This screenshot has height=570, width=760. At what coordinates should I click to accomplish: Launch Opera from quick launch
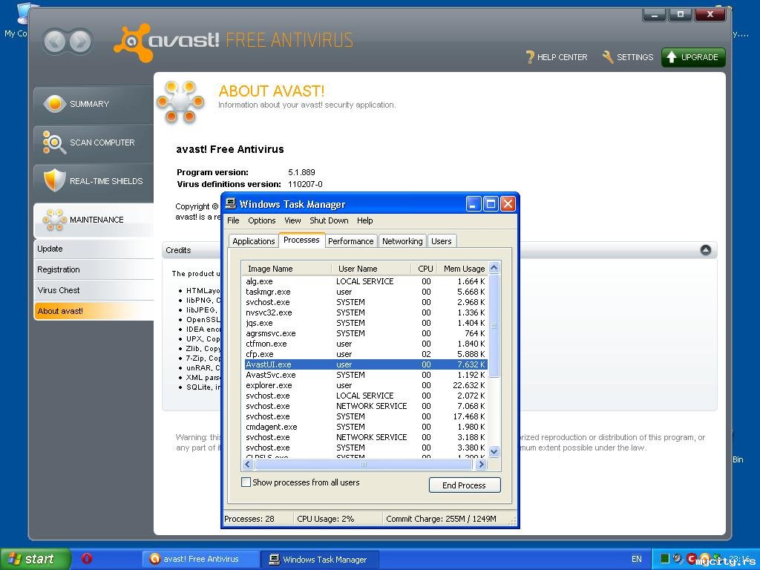(87, 559)
